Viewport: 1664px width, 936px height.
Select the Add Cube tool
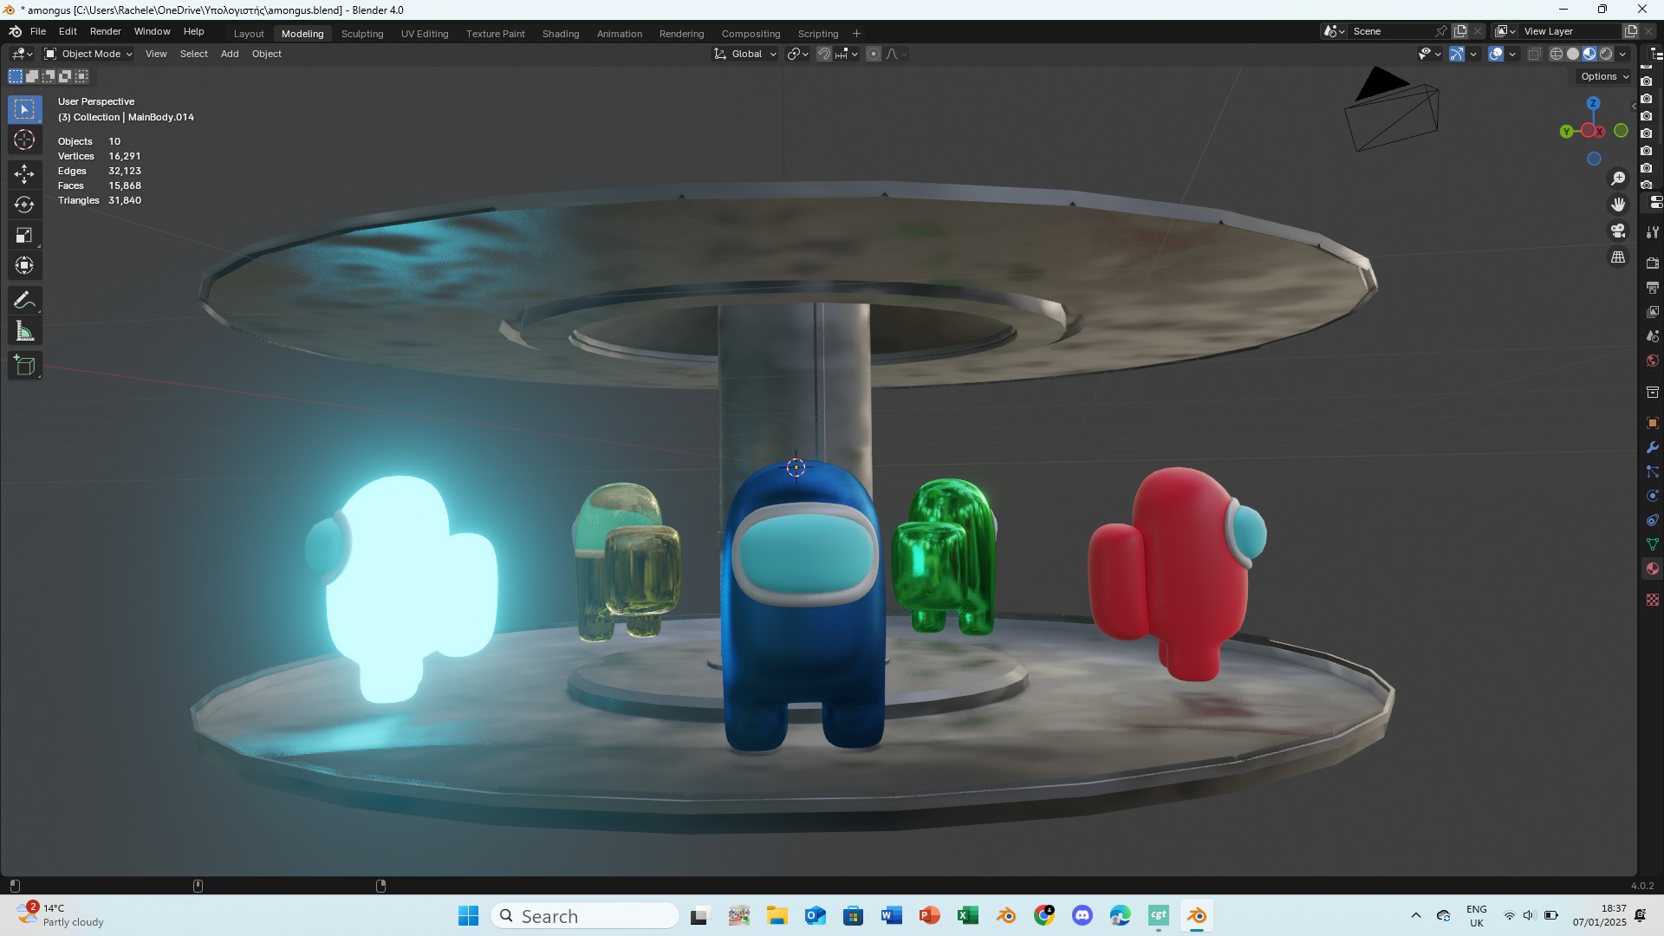[24, 366]
